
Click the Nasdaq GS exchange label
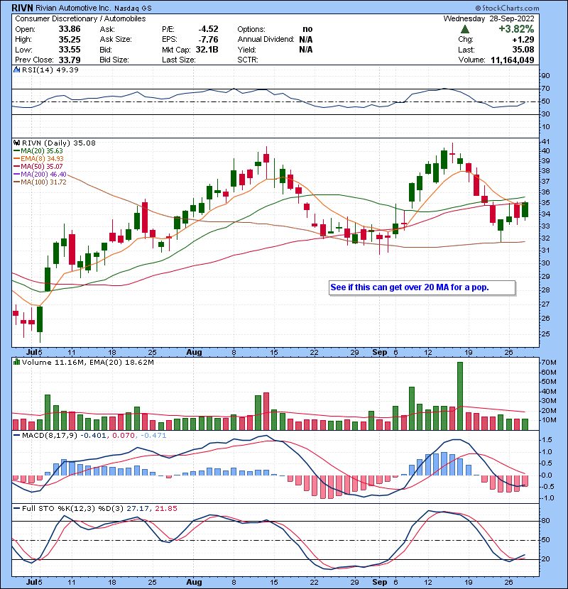tap(133, 9)
